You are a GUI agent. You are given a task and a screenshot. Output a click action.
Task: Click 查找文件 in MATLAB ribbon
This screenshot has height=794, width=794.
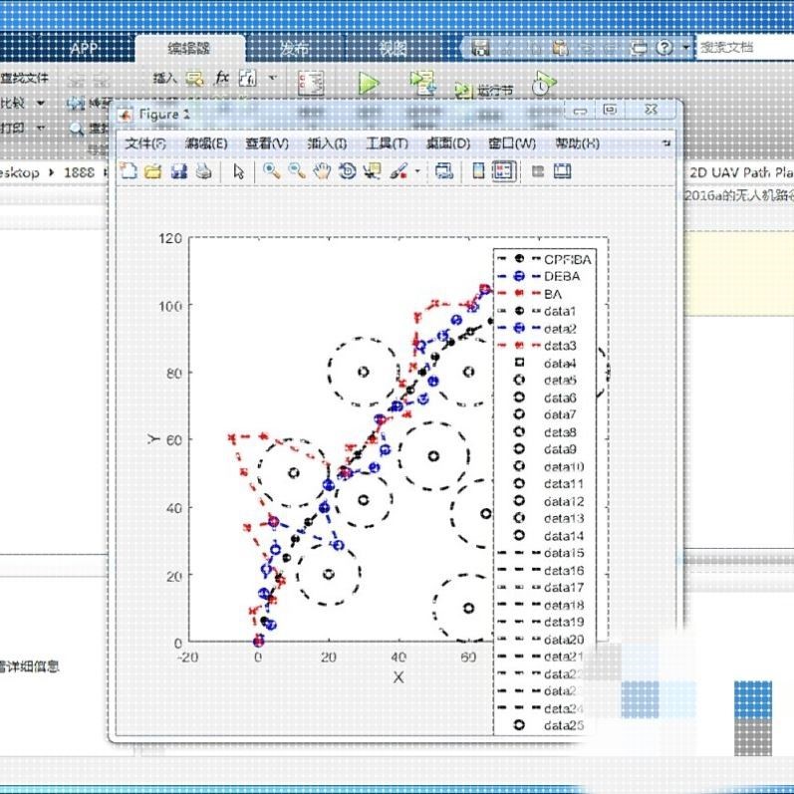(x=24, y=78)
